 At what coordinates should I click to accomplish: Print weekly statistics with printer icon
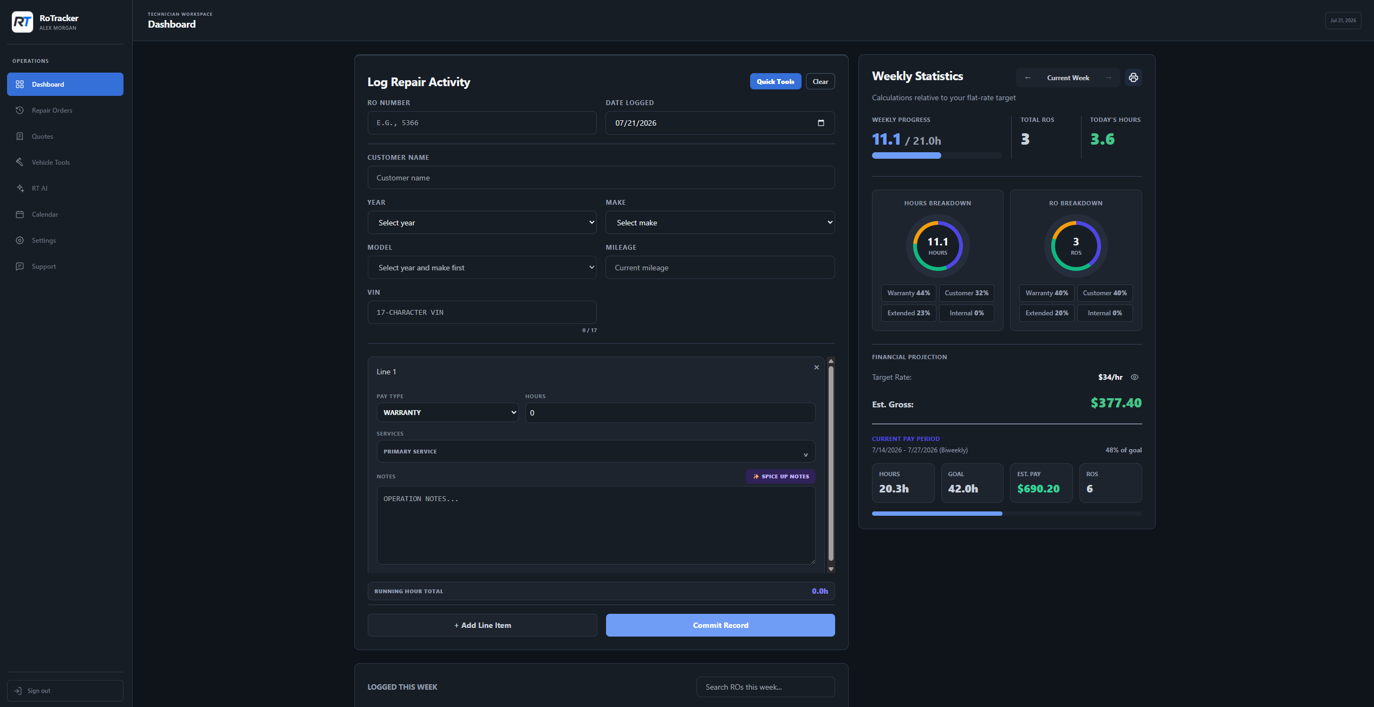(1134, 78)
